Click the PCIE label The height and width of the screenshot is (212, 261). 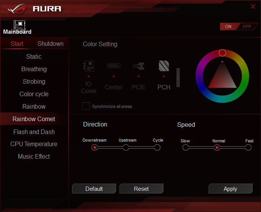(138, 87)
